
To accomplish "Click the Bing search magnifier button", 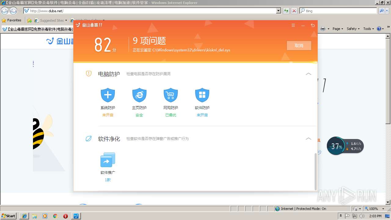I will (x=382, y=11).
